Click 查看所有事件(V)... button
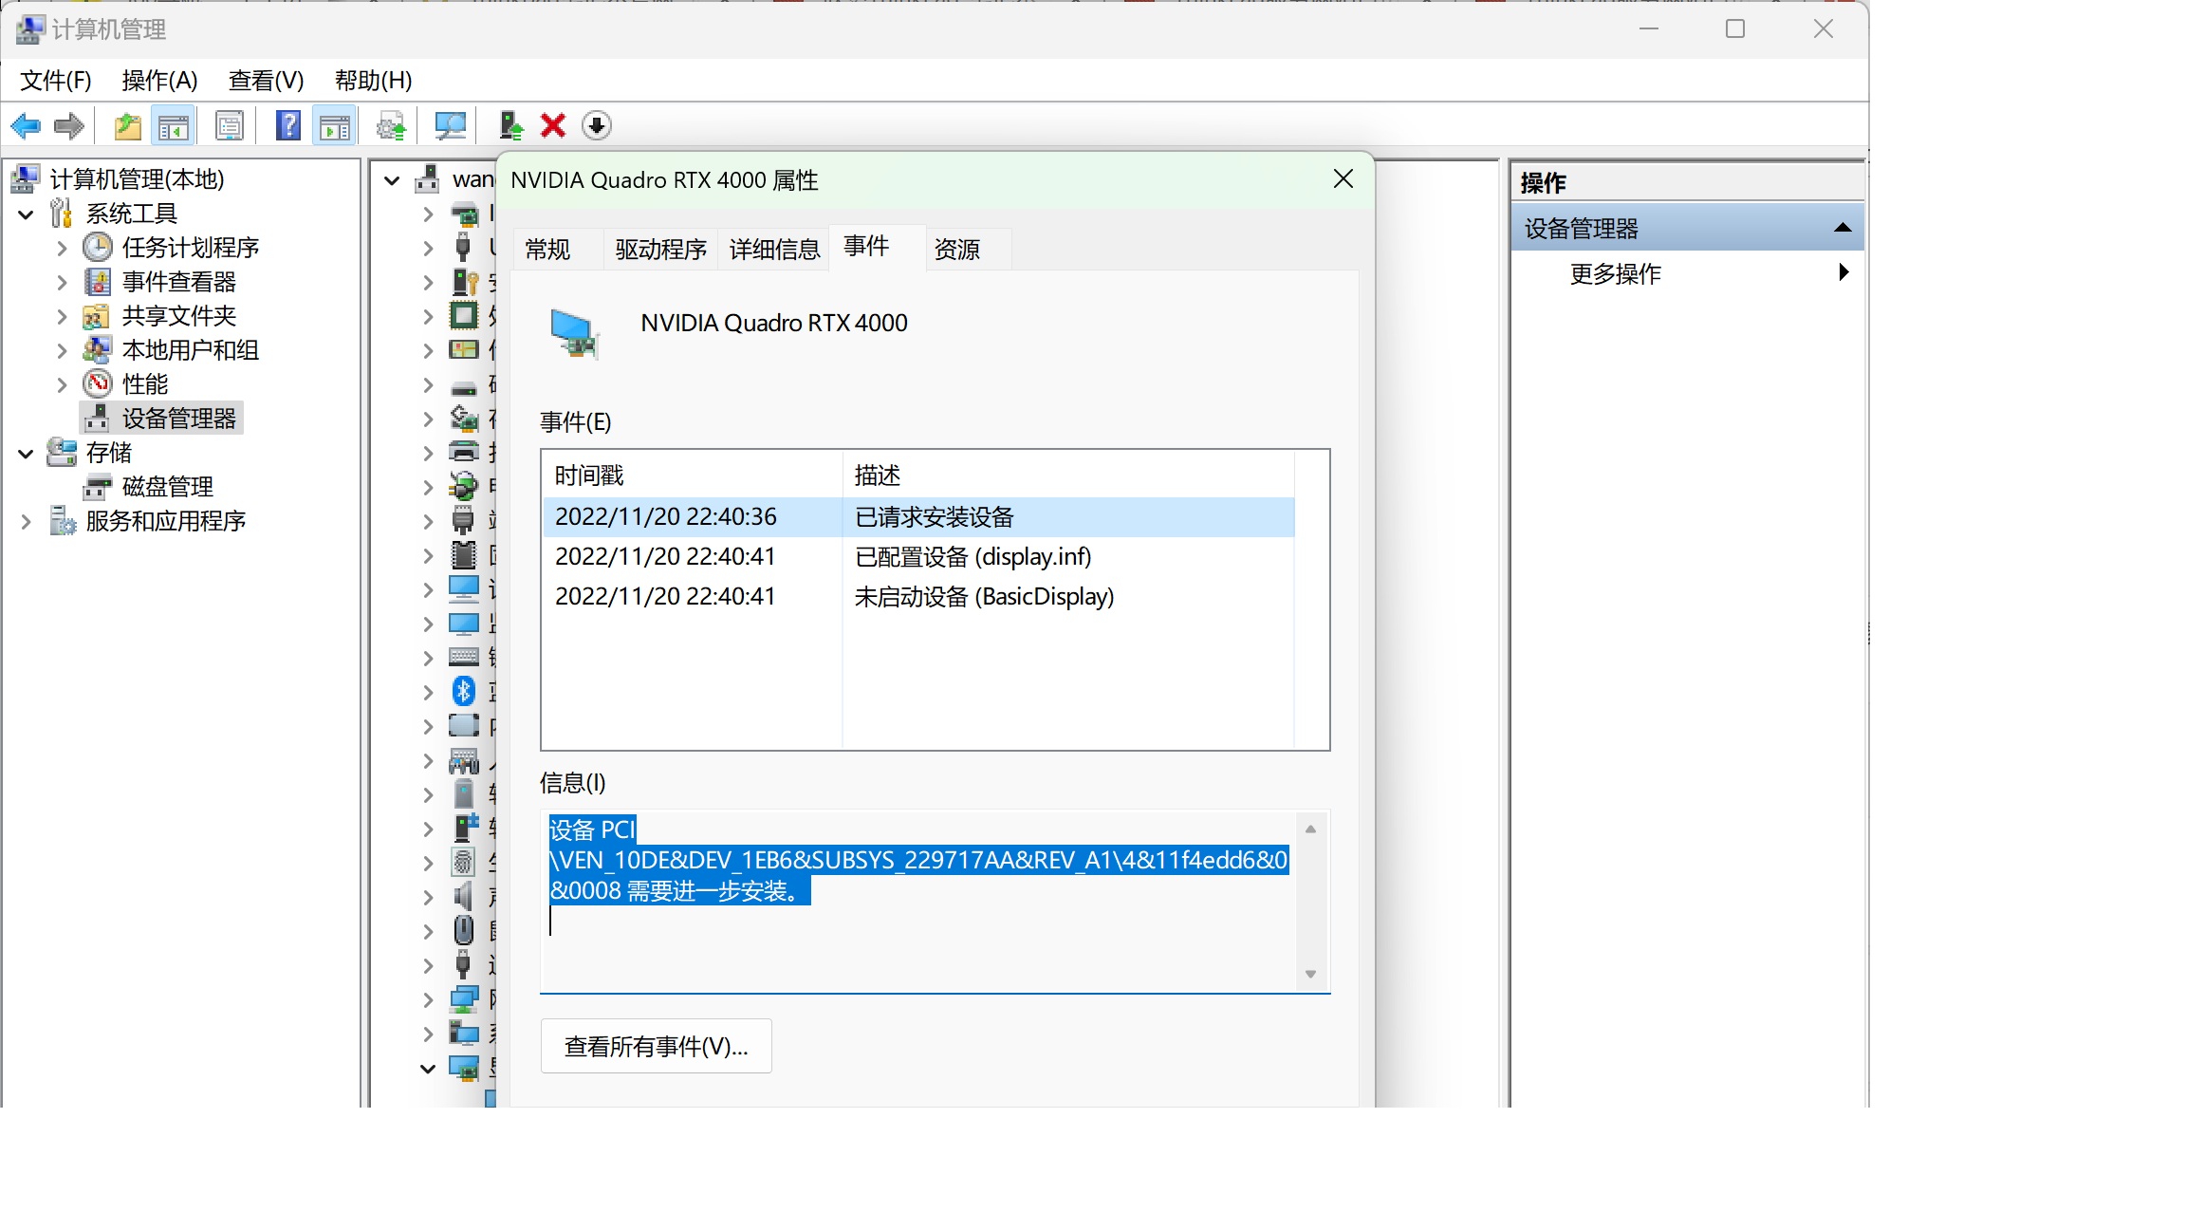Image resolution: width=2186 pixels, height=1230 pixels. tap(657, 1047)
